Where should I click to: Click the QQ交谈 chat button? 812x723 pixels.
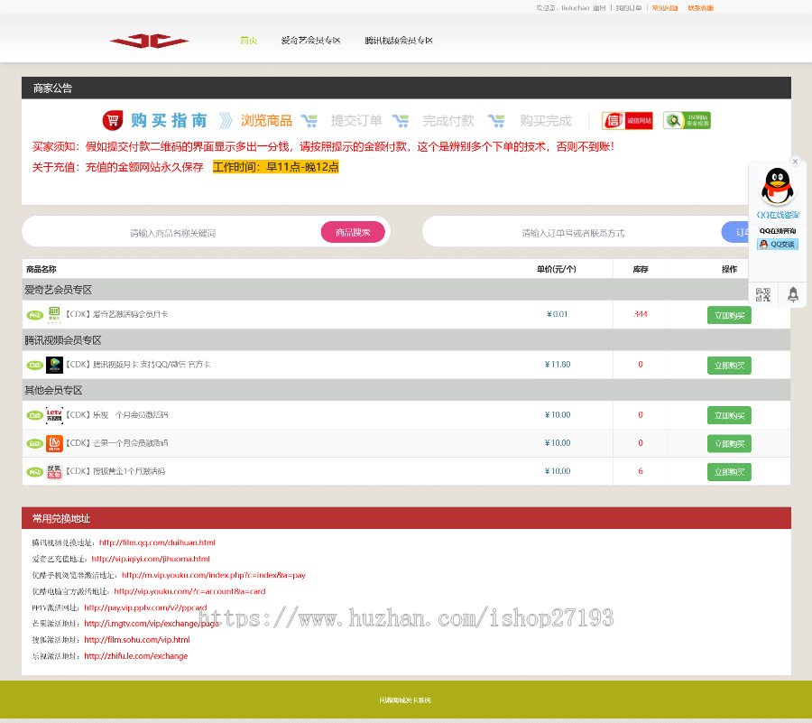click(x=778, y=245)
